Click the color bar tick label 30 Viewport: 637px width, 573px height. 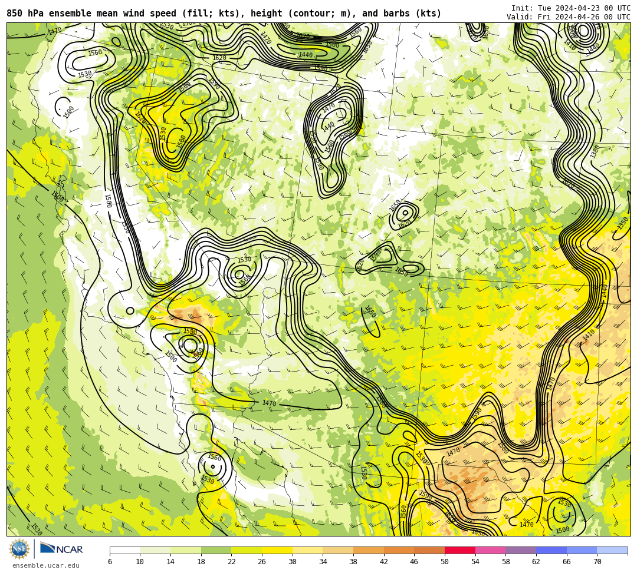(293, 562)
